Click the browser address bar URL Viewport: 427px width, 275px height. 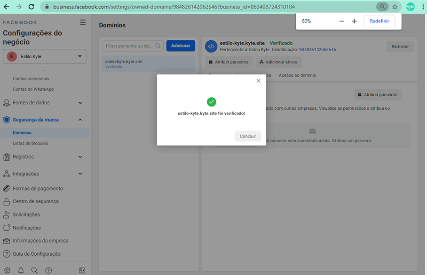click(174, 7)
